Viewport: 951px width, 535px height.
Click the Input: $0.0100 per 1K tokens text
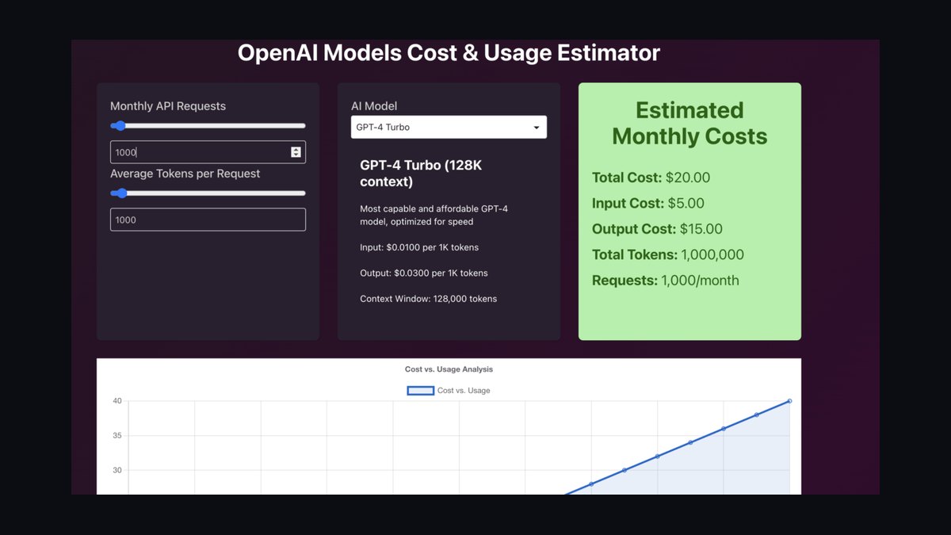pos(419,247)
